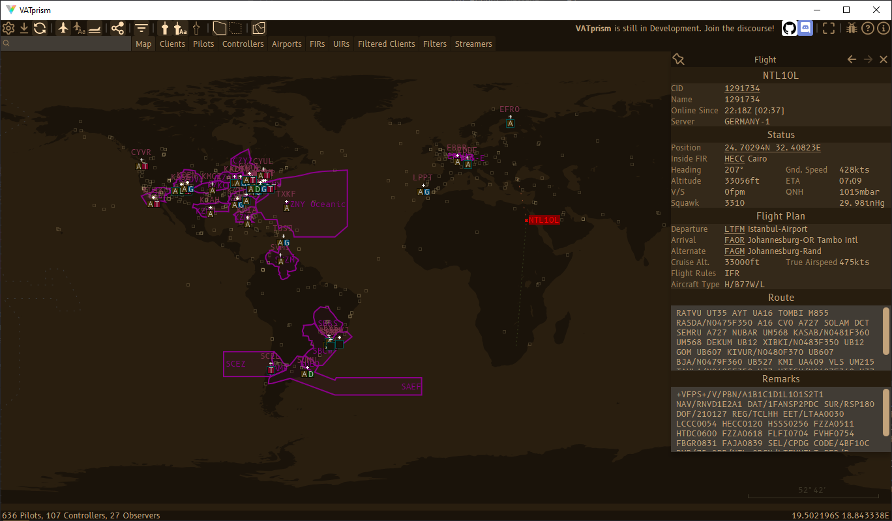Switch to the Map tab
The width and height of the screenshot is (892, 521).
point(143,44)
